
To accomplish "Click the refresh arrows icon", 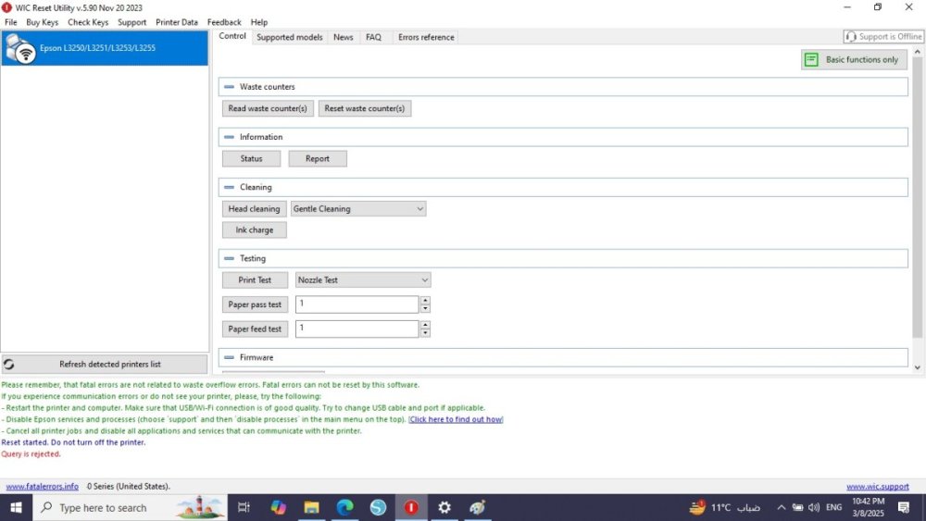I will [9, 364].
